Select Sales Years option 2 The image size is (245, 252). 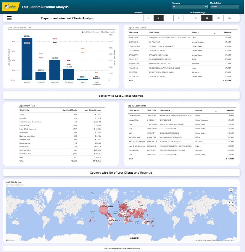(x=149, y=18)
